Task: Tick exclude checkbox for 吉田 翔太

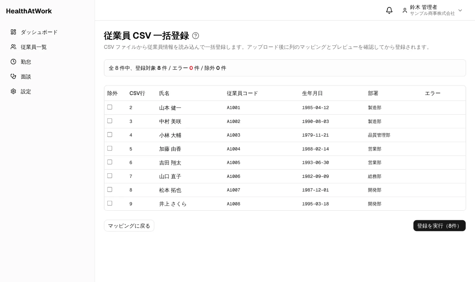Action: click(x=110, y=162)
